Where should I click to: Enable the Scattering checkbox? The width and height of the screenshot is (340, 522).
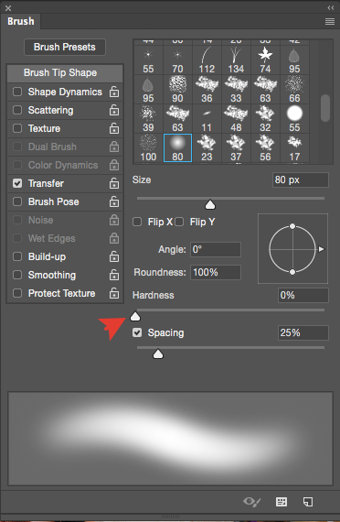tap(17, 110)
